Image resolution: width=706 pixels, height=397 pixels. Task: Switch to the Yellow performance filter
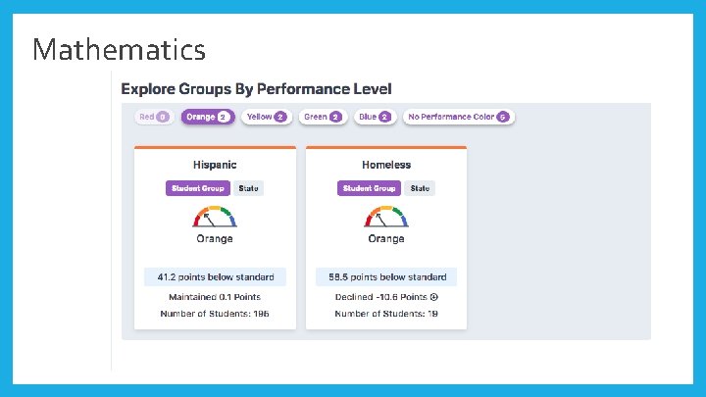[x=266, y=117]
